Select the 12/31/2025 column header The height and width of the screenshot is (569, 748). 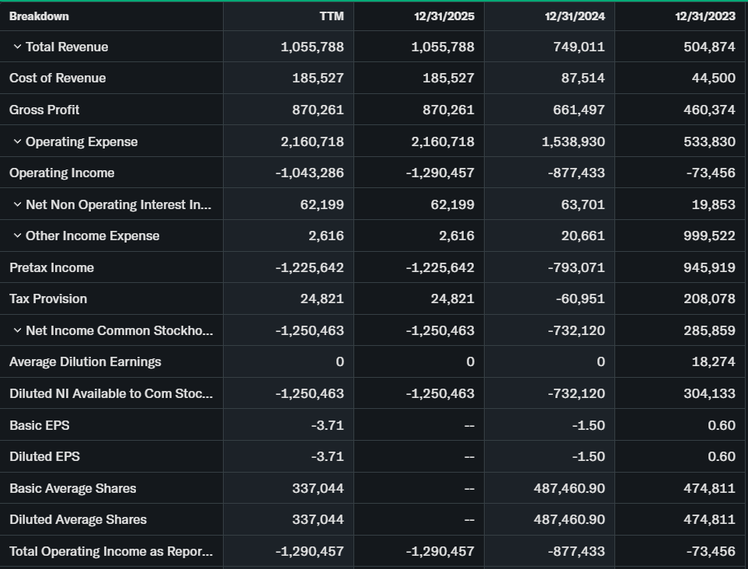[444, 16]
